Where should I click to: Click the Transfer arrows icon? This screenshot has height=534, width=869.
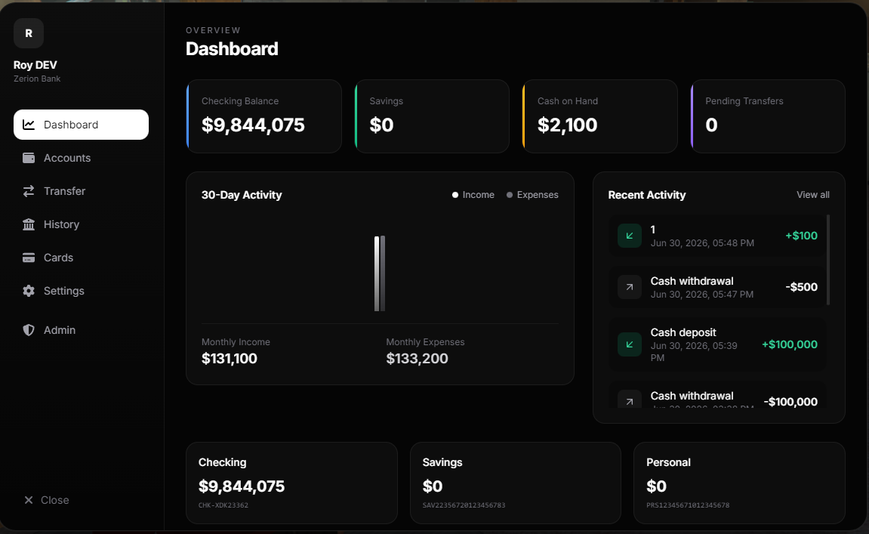click(x=28, y=191)
